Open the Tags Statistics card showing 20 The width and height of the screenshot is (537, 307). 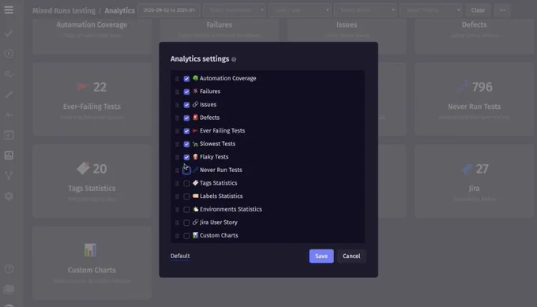[92, 181]
